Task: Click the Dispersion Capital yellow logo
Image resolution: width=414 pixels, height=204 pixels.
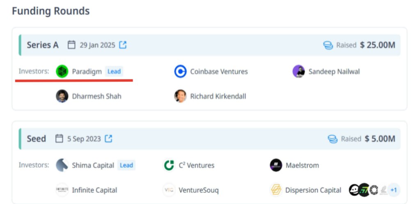Action: pos(276,190)
